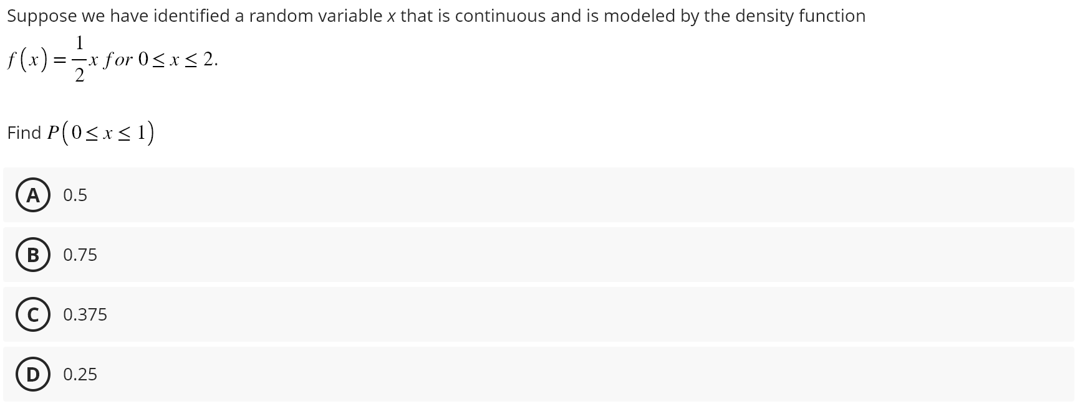Image resolution: width=1085 pixels, height=404 pixels.
Task: Click the circled letter C icon
Action: tap(33, 315)
